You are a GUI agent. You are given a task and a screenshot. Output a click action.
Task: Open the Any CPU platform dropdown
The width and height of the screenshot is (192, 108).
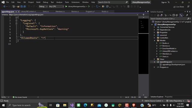[x=56, y=7]
